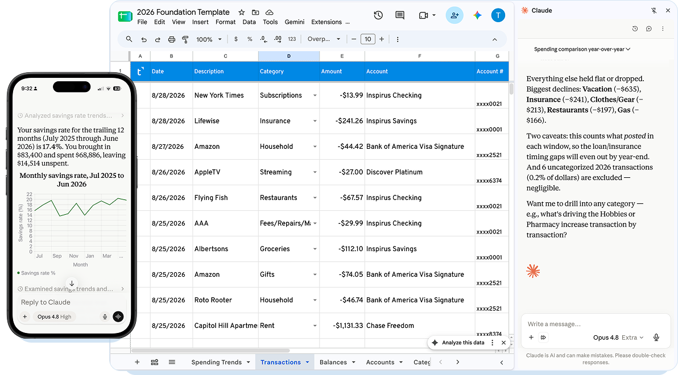
Task: Open the Edit menu
Action: 160,22
